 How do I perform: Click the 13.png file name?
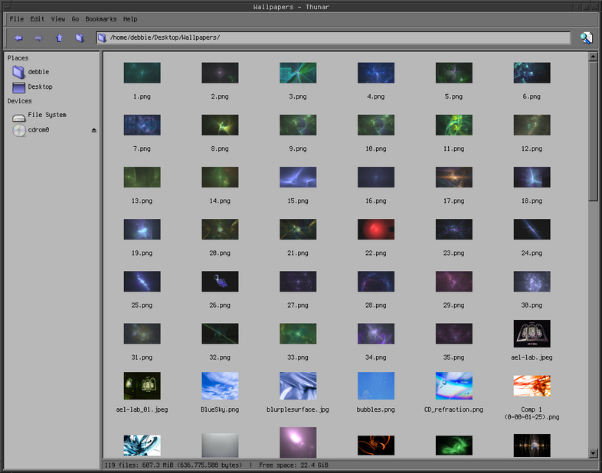tap(142, 201)
